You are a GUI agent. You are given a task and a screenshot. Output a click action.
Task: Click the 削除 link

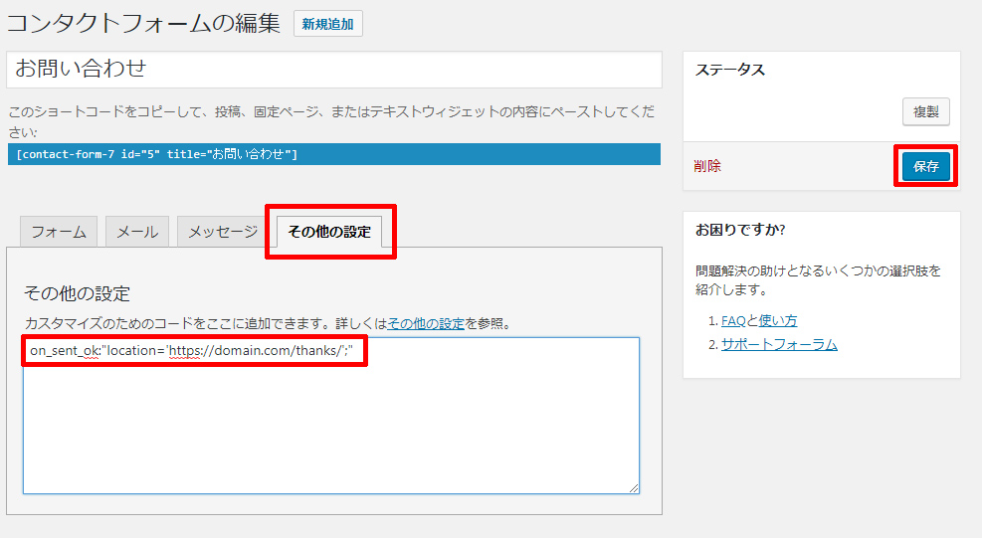click(707, 166)
